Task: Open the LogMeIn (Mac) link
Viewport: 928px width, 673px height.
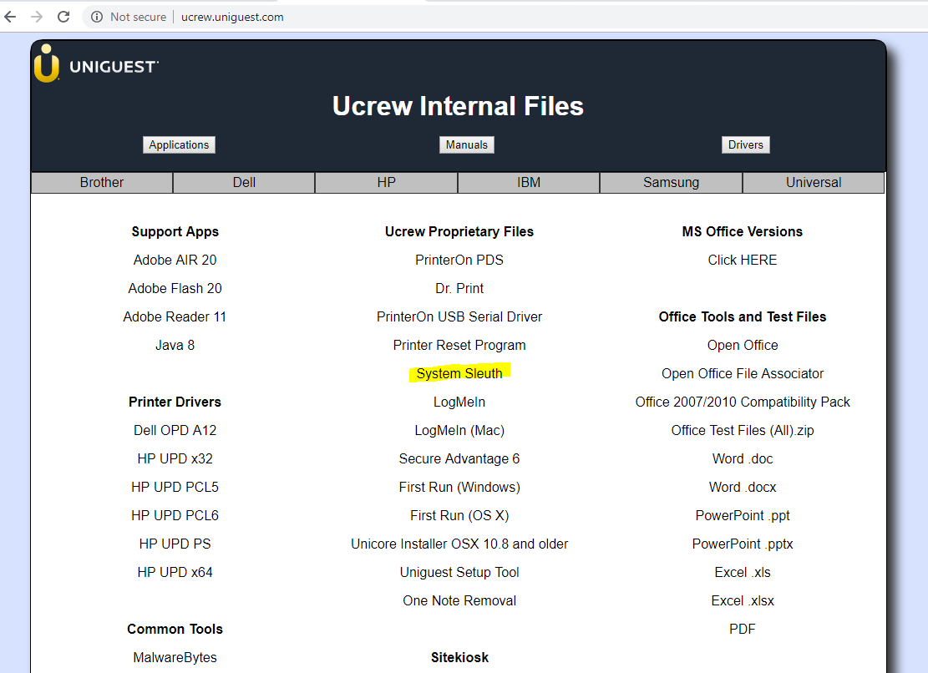Action: click(459, 431)
